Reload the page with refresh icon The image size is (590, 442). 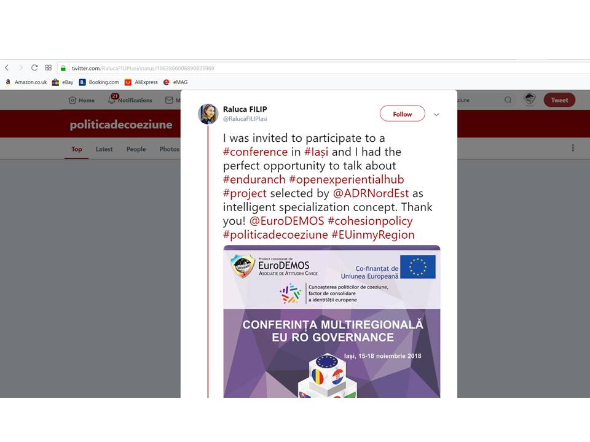[34, 68]
